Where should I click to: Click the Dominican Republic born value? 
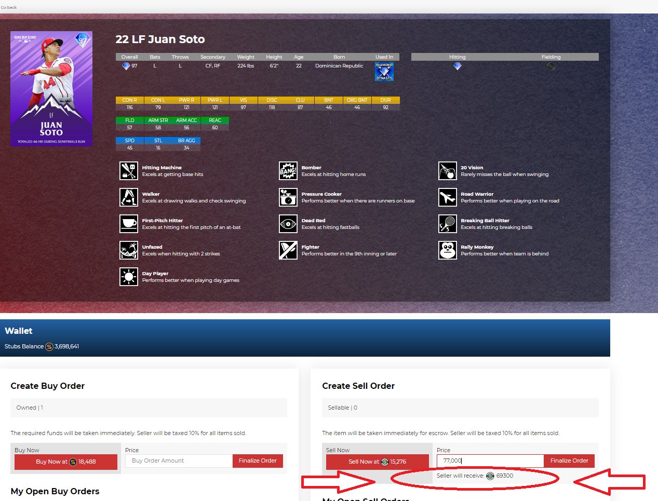[x=339, y=66]
